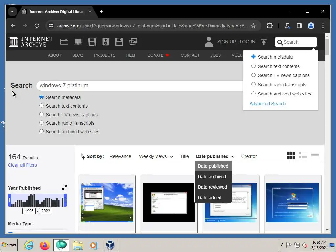336x252 pixels.
Task: Open the Audio speaker icon
Action: click(x=106, y=42)
